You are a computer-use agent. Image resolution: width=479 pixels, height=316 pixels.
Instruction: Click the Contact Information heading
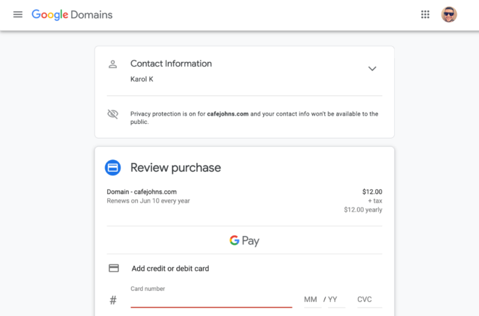click(x=171, y=63)
